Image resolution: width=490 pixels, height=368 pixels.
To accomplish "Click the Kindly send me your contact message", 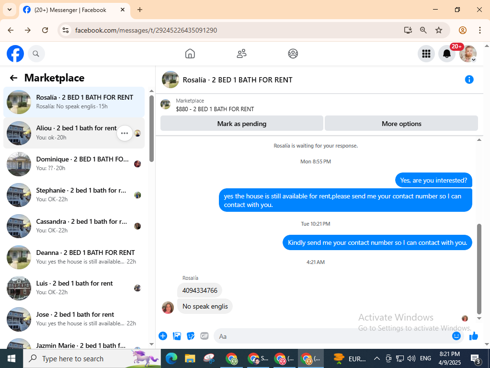I will tap(377, 242).
